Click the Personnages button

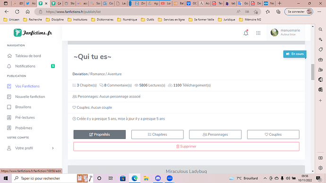[x=215, y=134]
